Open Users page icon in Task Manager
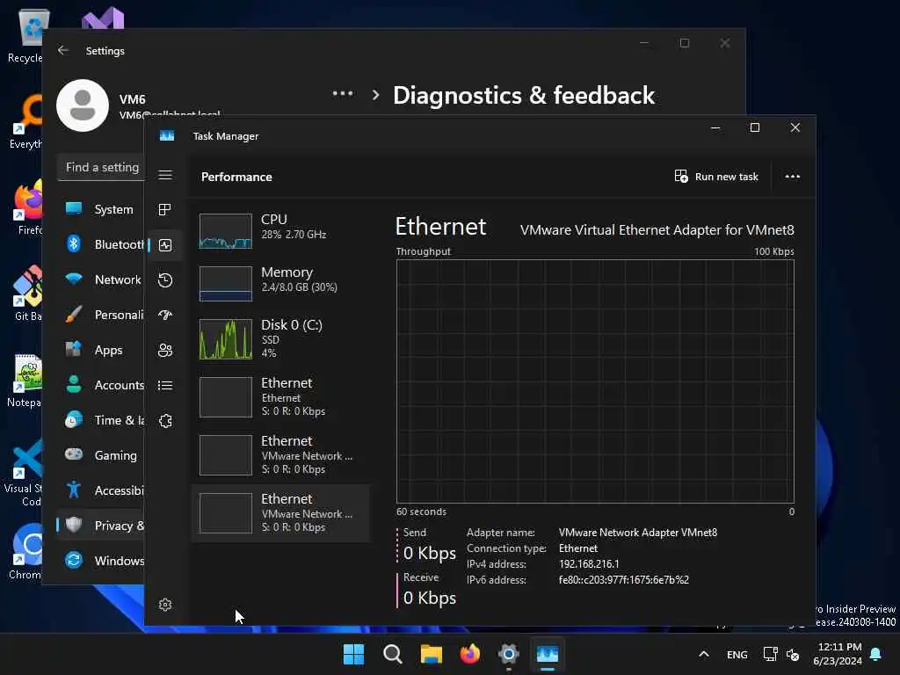This screenshot has width=900, height=675. tap(165, 350)
